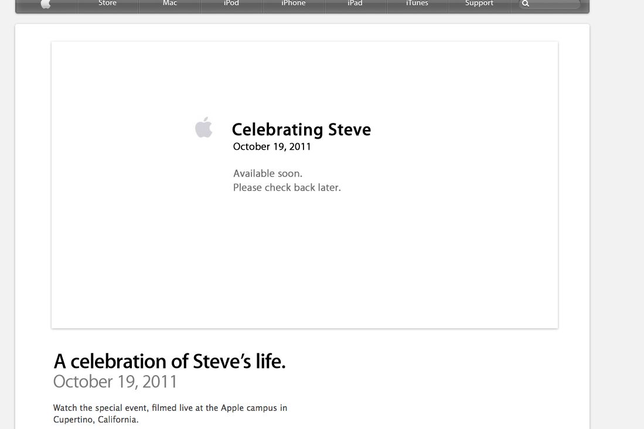Click the gray Apple logo beside Celebrating Steve
644x429 pixels.
203,126
